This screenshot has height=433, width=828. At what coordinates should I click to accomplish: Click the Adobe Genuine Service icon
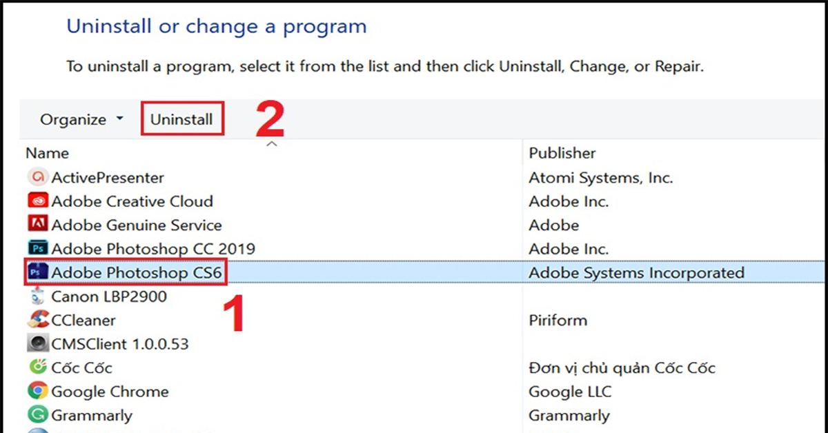tap(37, 225)
